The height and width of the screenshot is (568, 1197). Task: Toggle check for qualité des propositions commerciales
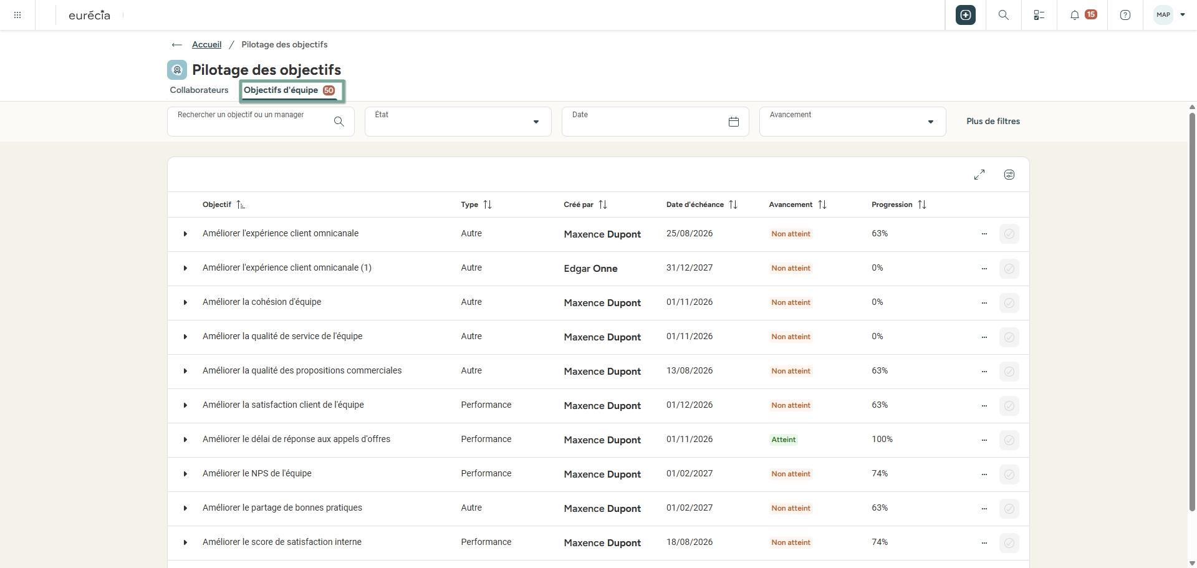(1009, 372)
